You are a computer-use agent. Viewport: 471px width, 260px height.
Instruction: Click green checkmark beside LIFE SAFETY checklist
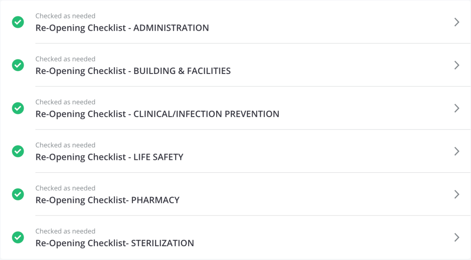point(18,152)
